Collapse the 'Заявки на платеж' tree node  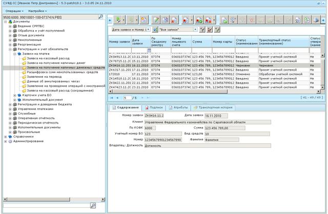[15, 54]
